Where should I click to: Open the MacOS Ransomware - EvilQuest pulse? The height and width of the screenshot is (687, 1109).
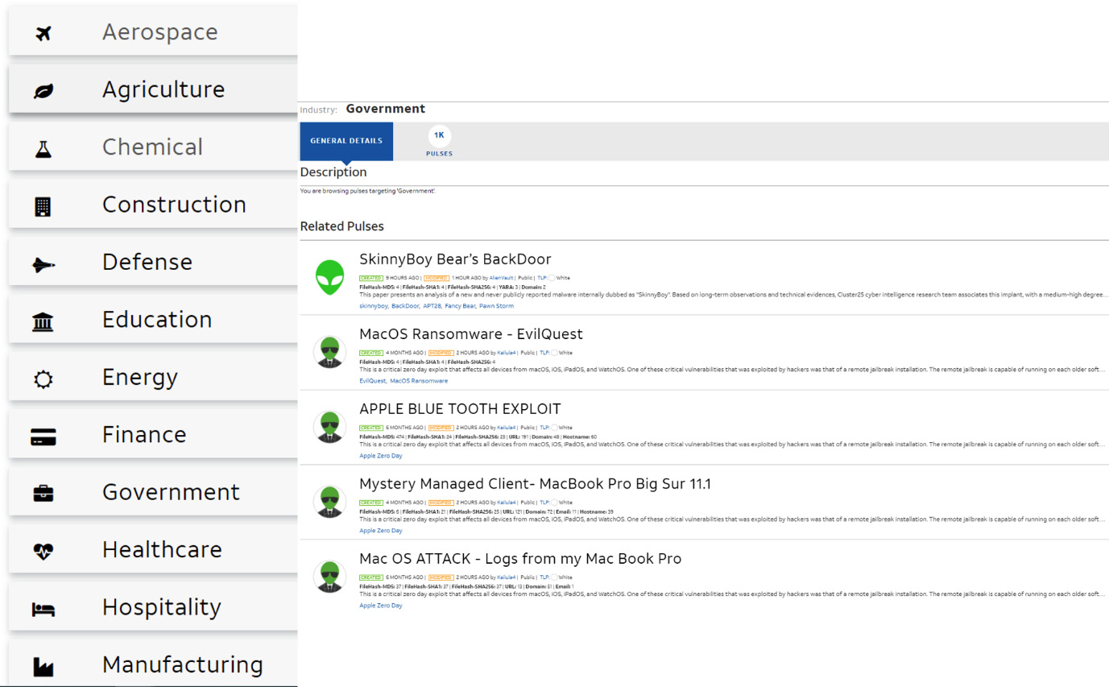471,334
